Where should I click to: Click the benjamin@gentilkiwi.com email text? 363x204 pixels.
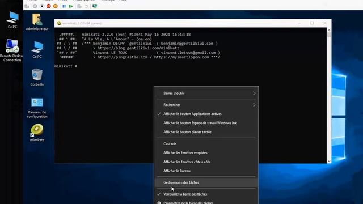pyautogui.click(x=187, y=43)
